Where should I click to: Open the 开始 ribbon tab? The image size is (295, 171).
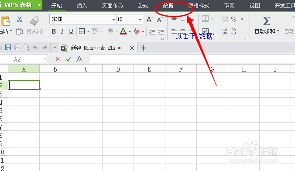point(57,6)
